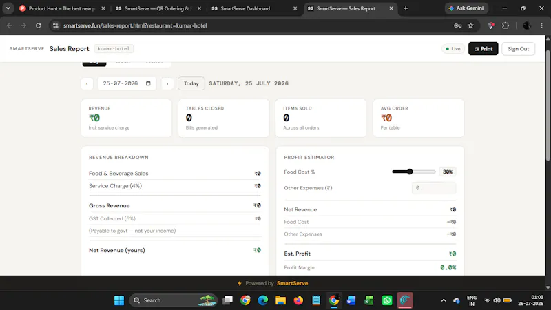Open Chrome extensions puzzle icon
The image size is (551, 310).
[x=506, y=25]
